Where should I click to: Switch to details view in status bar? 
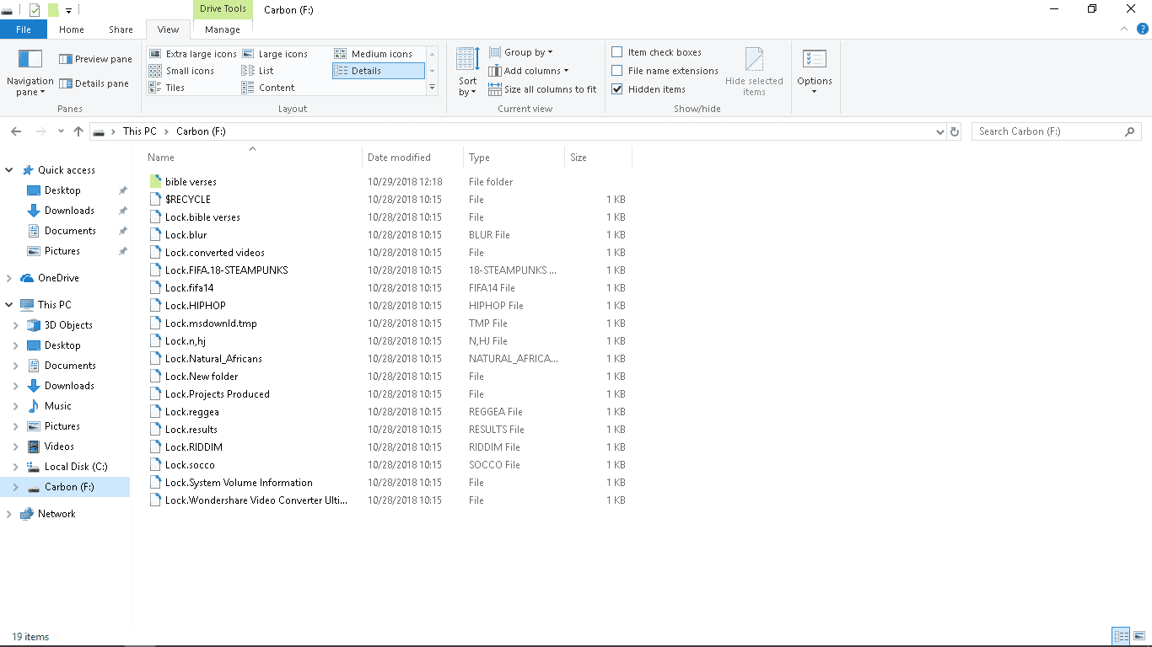point(1121,637)
